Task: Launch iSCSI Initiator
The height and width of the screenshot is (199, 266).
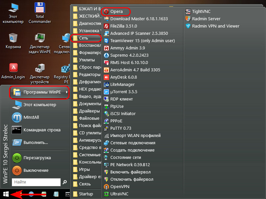Action: (x=120, y=113)
